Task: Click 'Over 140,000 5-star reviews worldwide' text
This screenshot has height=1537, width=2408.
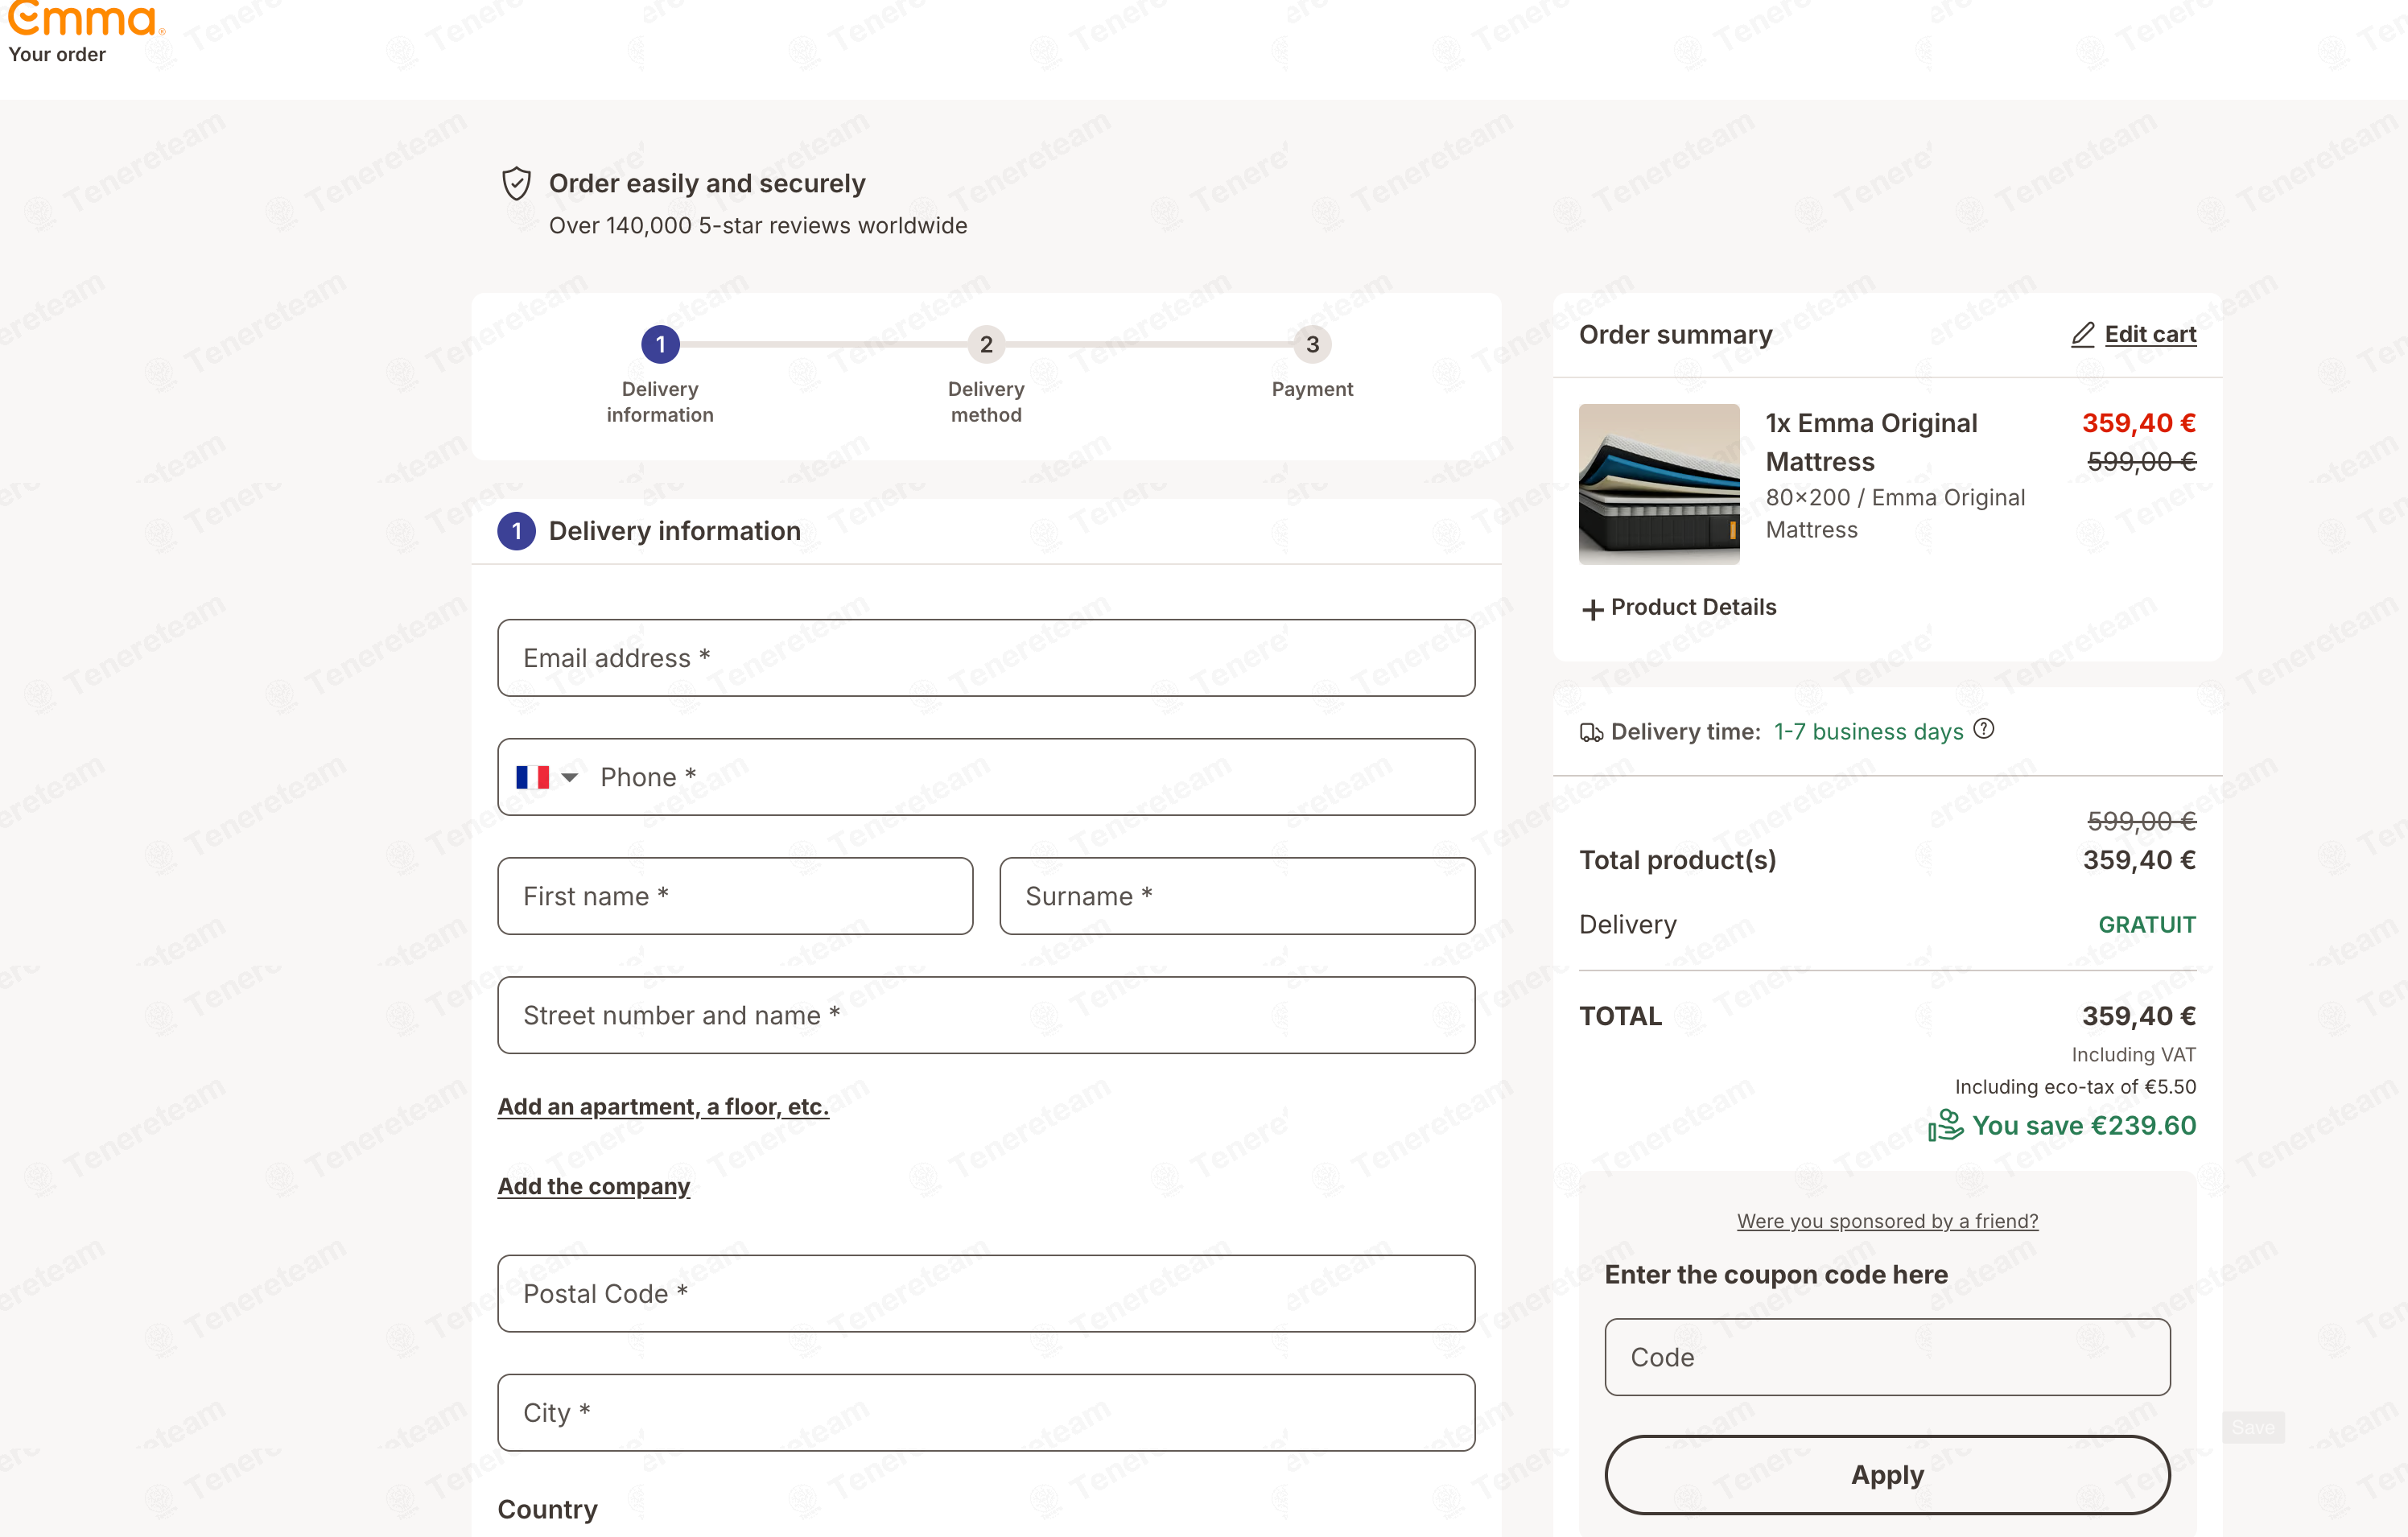Action: coord(758,226)
